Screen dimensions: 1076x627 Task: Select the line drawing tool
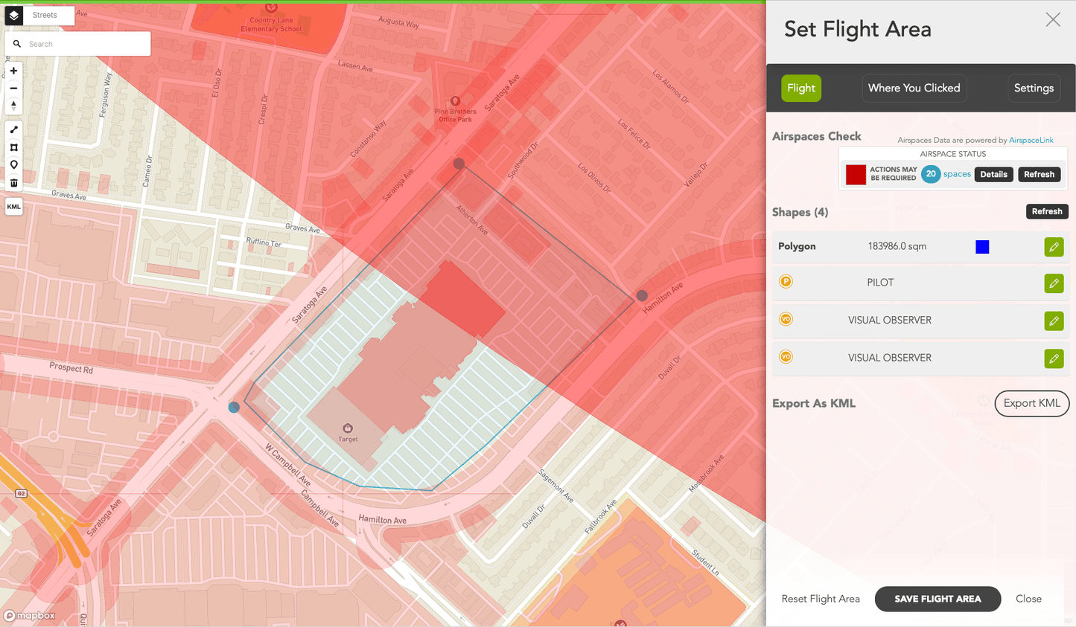pos(13,129)
